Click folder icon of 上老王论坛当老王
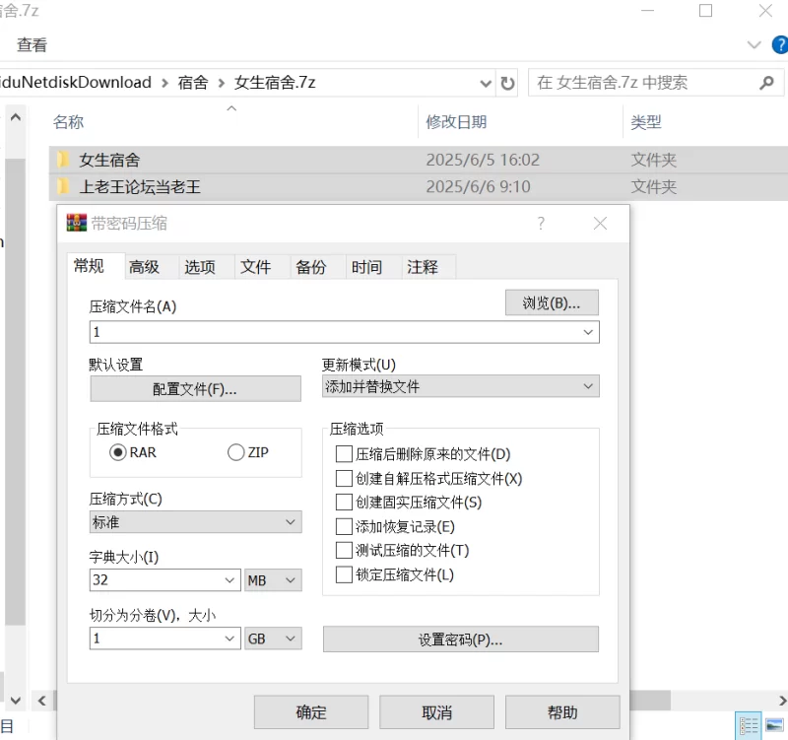This screenshot has width=788, height=740. click(64, 187)
